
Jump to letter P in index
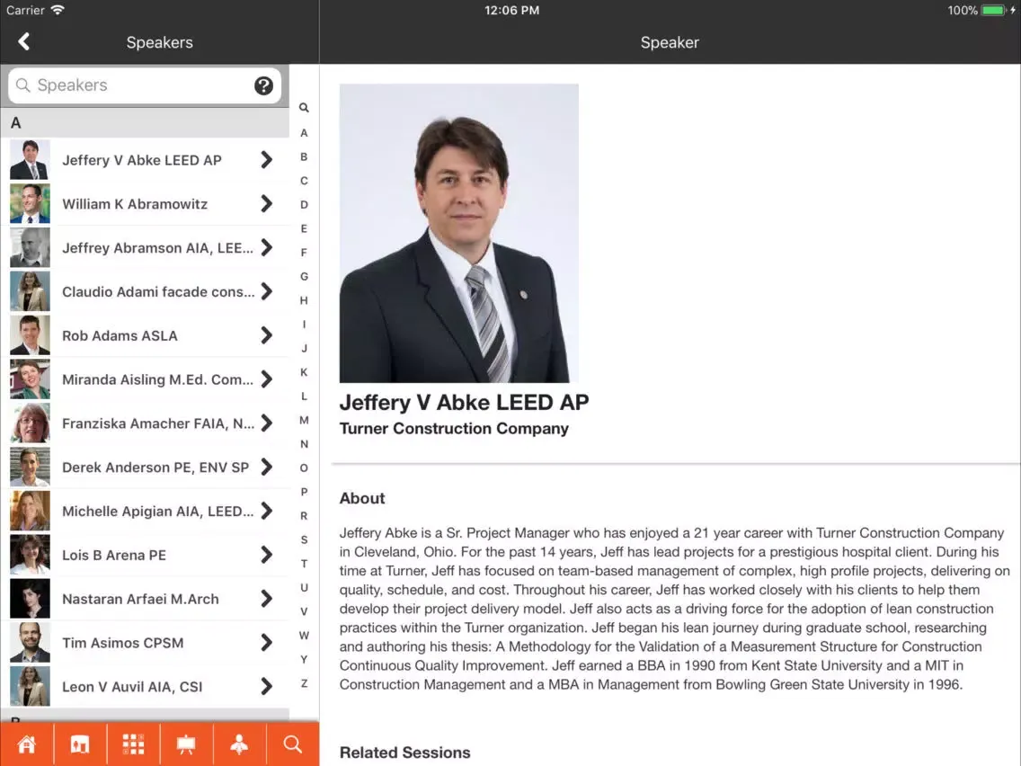click(x=304, y=492)
